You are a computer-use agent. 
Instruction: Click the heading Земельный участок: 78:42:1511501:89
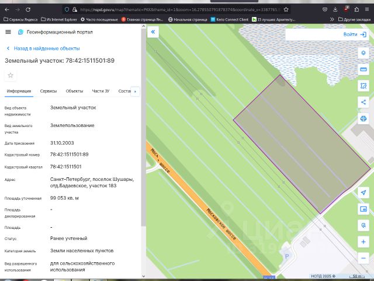coord(60,60)
